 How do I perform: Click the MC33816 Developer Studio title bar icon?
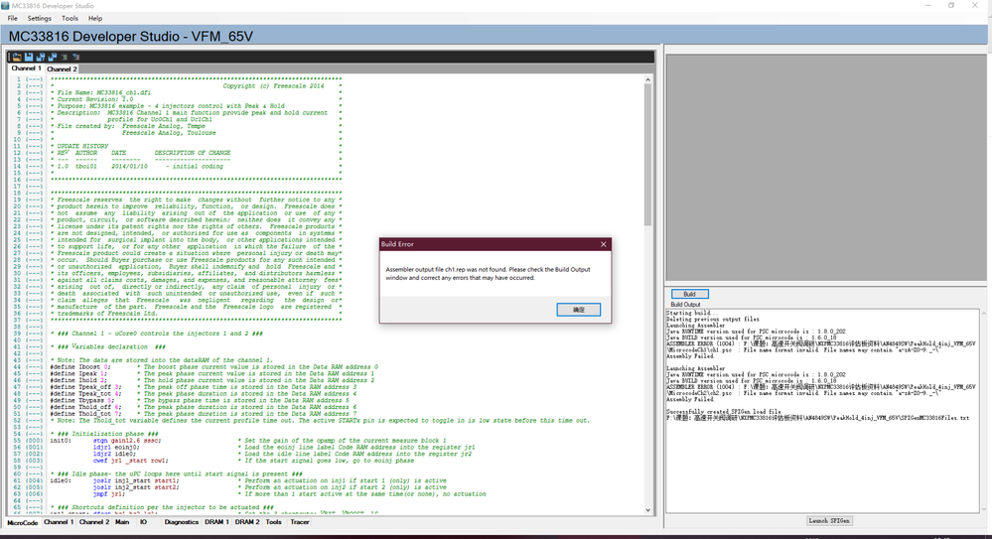pyautogui.click(x=6, y=5)
